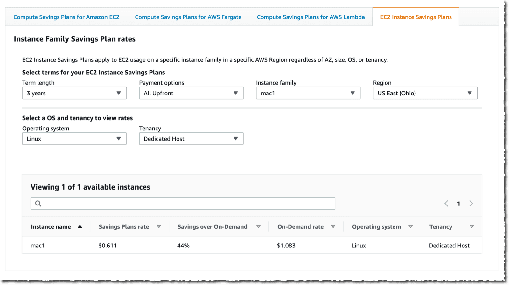Open Compute Savings Plans for Amazon EC2 tab

click(66, 17)
